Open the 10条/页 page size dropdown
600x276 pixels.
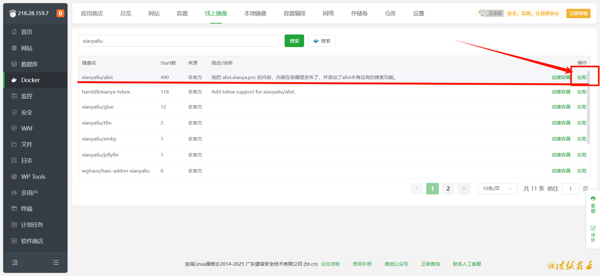tap(498, 188)
